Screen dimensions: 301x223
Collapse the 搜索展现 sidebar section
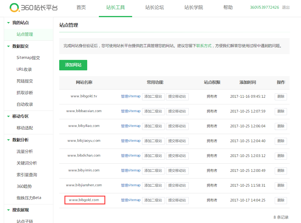click(x=8, y=210)
